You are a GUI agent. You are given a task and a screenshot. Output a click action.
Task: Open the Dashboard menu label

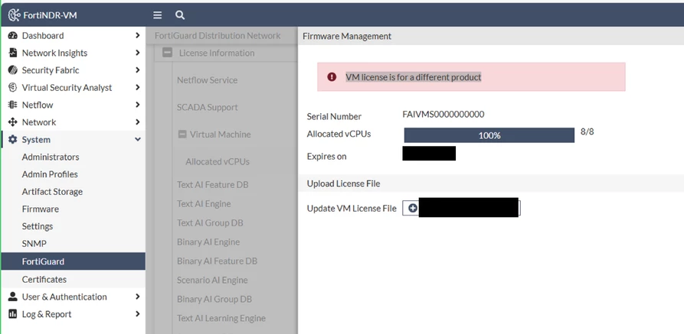click(43, 36)
